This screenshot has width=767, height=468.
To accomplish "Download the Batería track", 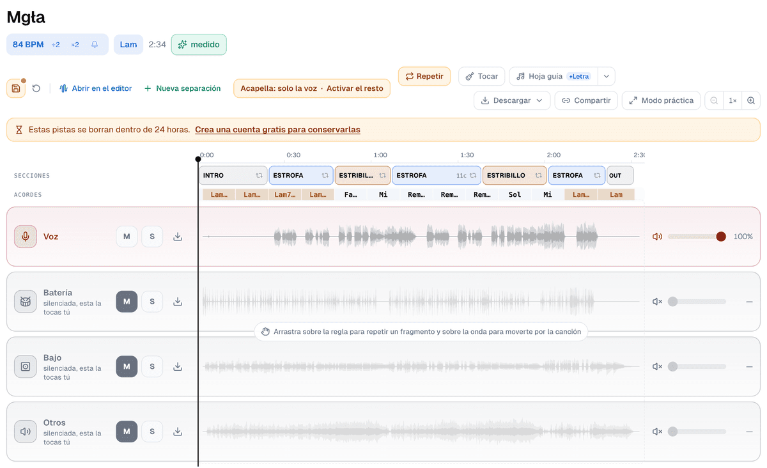I will point(178,302).
